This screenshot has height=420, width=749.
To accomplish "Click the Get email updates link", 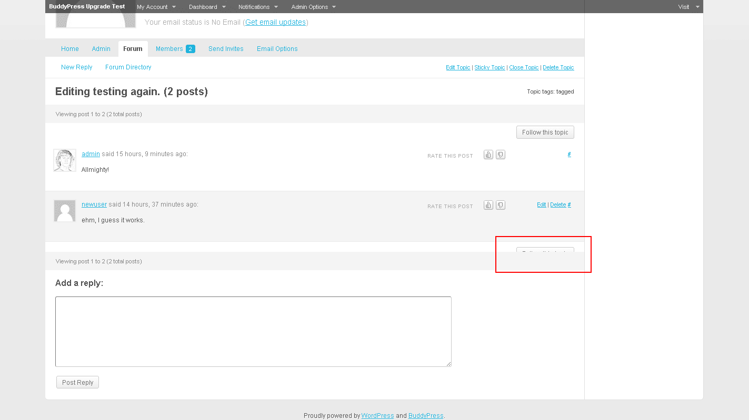I will pos(275,22).
